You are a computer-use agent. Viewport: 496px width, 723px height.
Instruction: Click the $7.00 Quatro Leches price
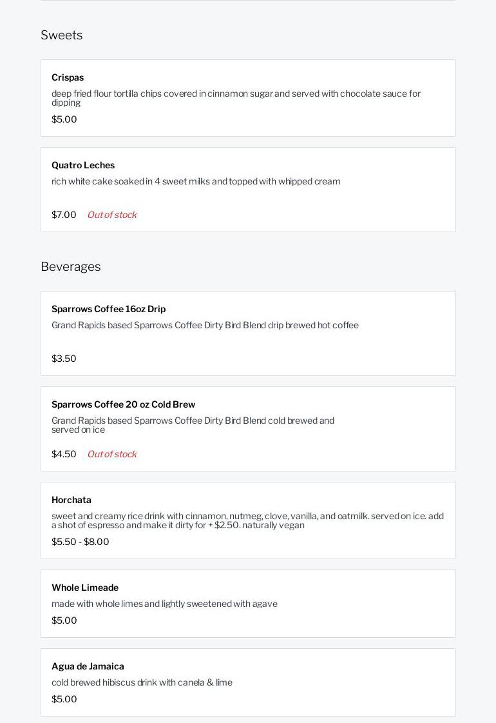coord(64,215)
